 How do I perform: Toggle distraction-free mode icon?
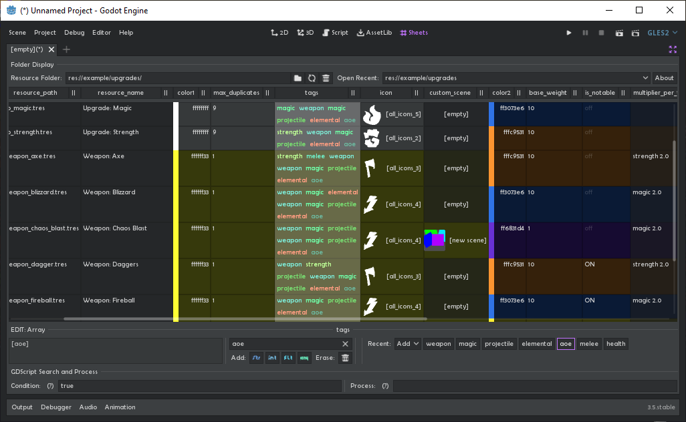coord(673,49)
